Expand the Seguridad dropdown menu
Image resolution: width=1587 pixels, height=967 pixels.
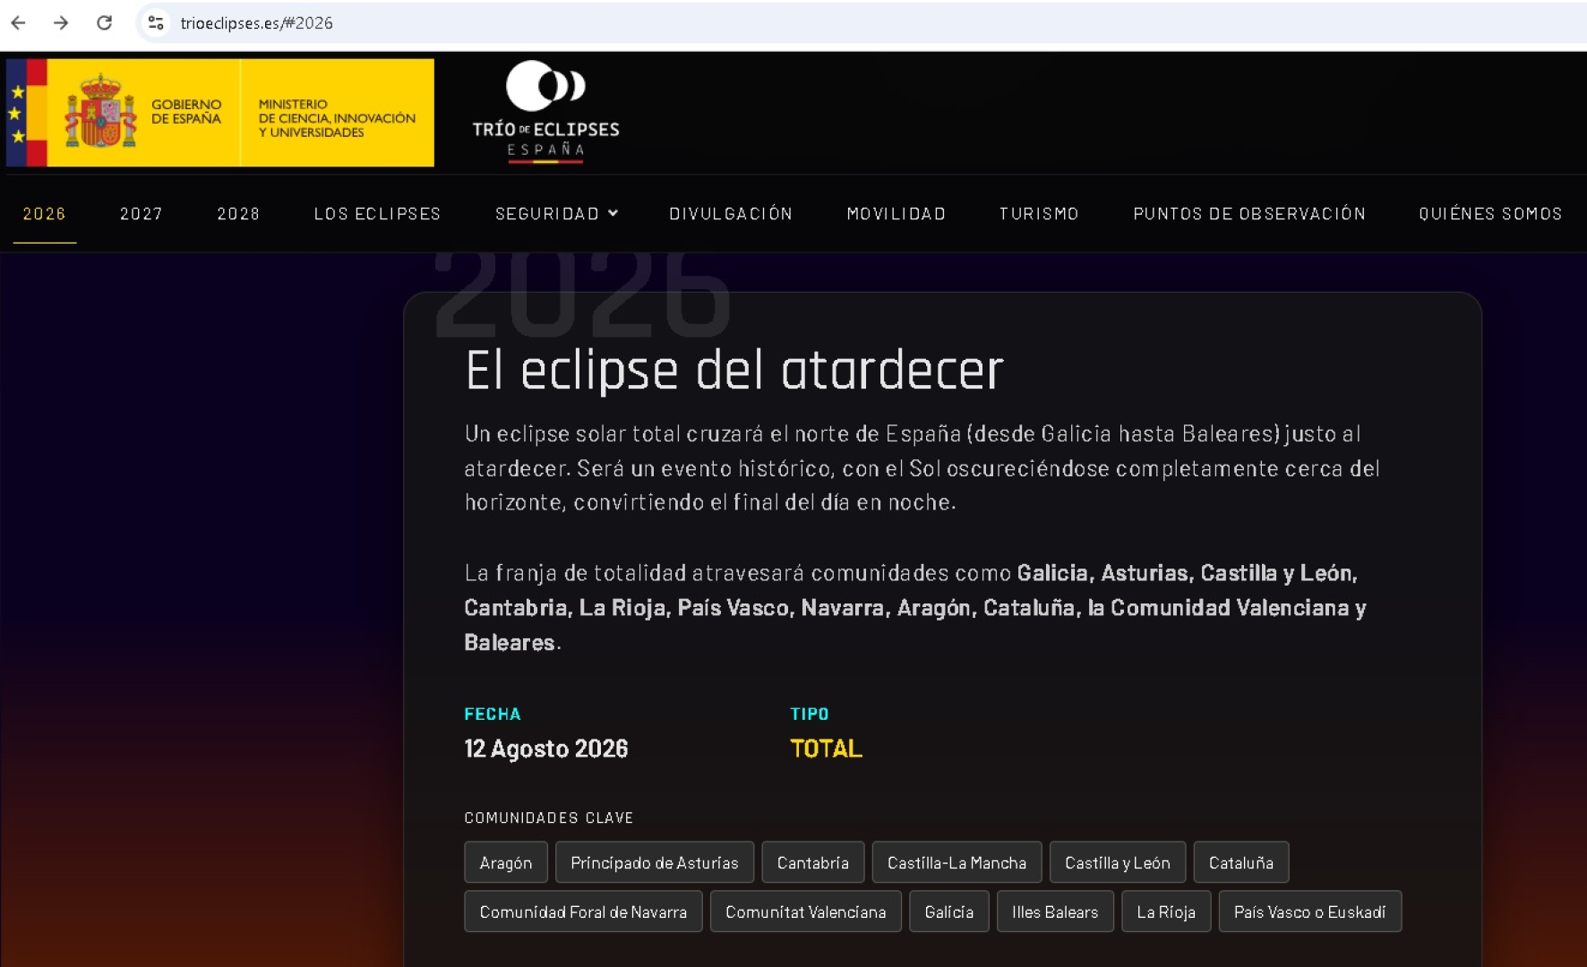(556, 214)
